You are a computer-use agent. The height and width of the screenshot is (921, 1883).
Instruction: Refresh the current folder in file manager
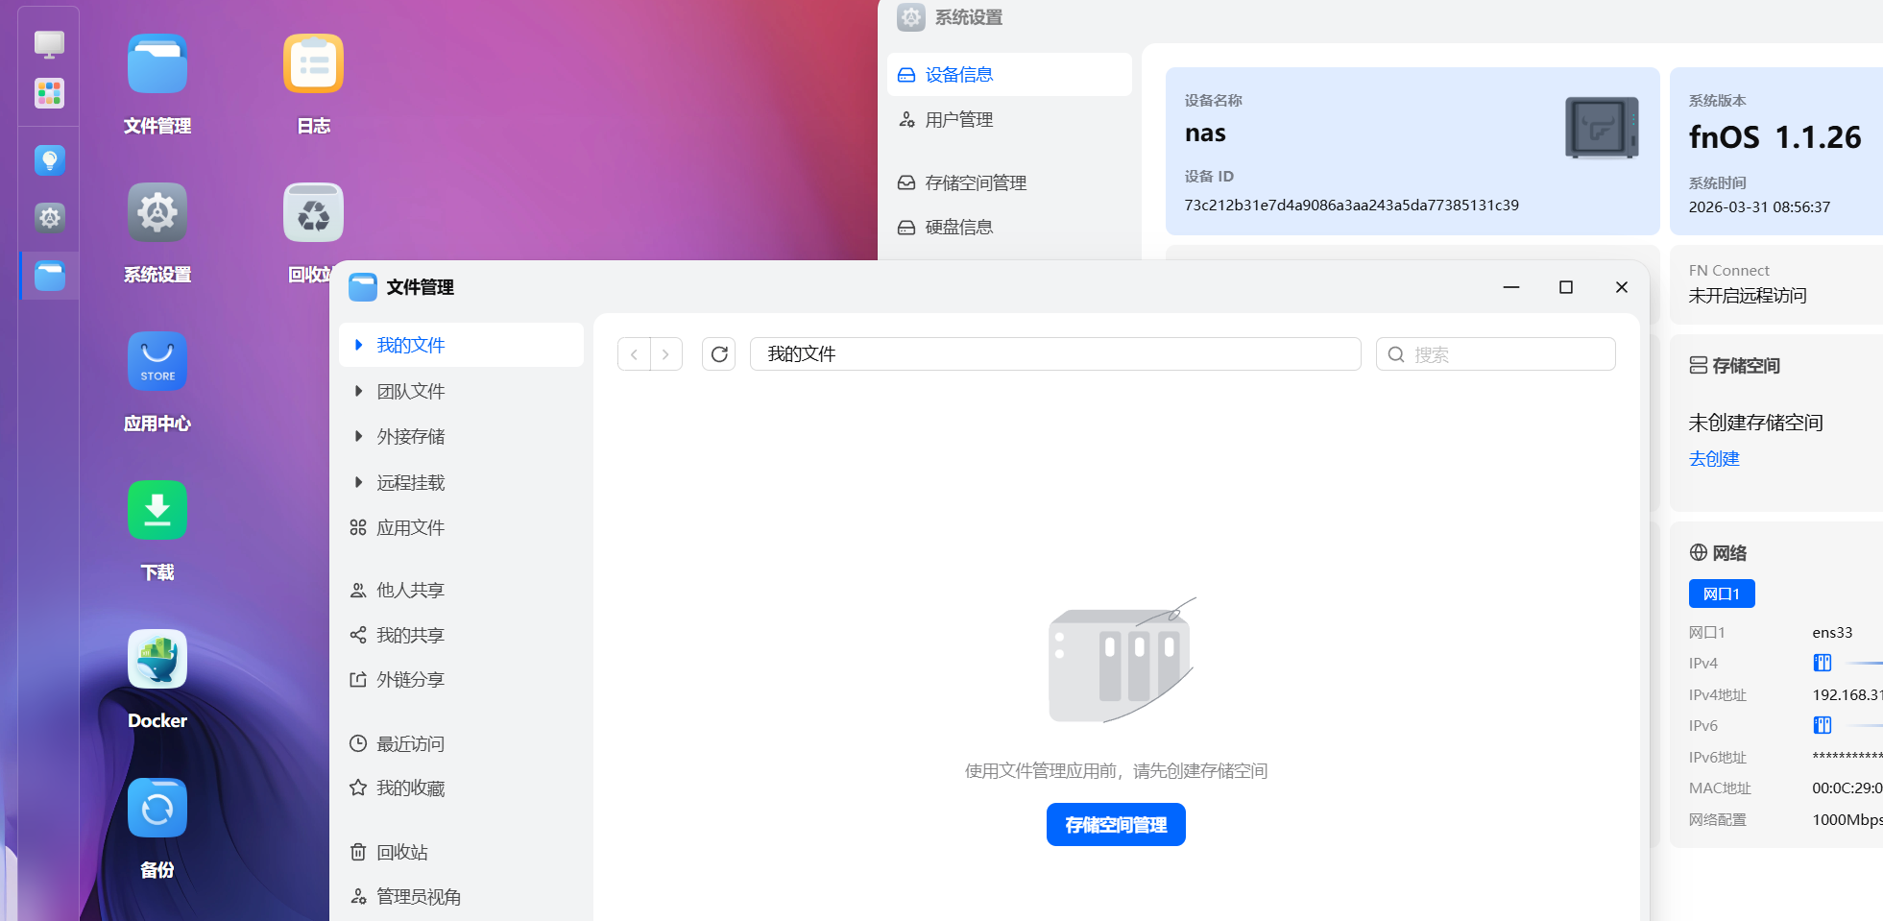(x=718, y=353)
